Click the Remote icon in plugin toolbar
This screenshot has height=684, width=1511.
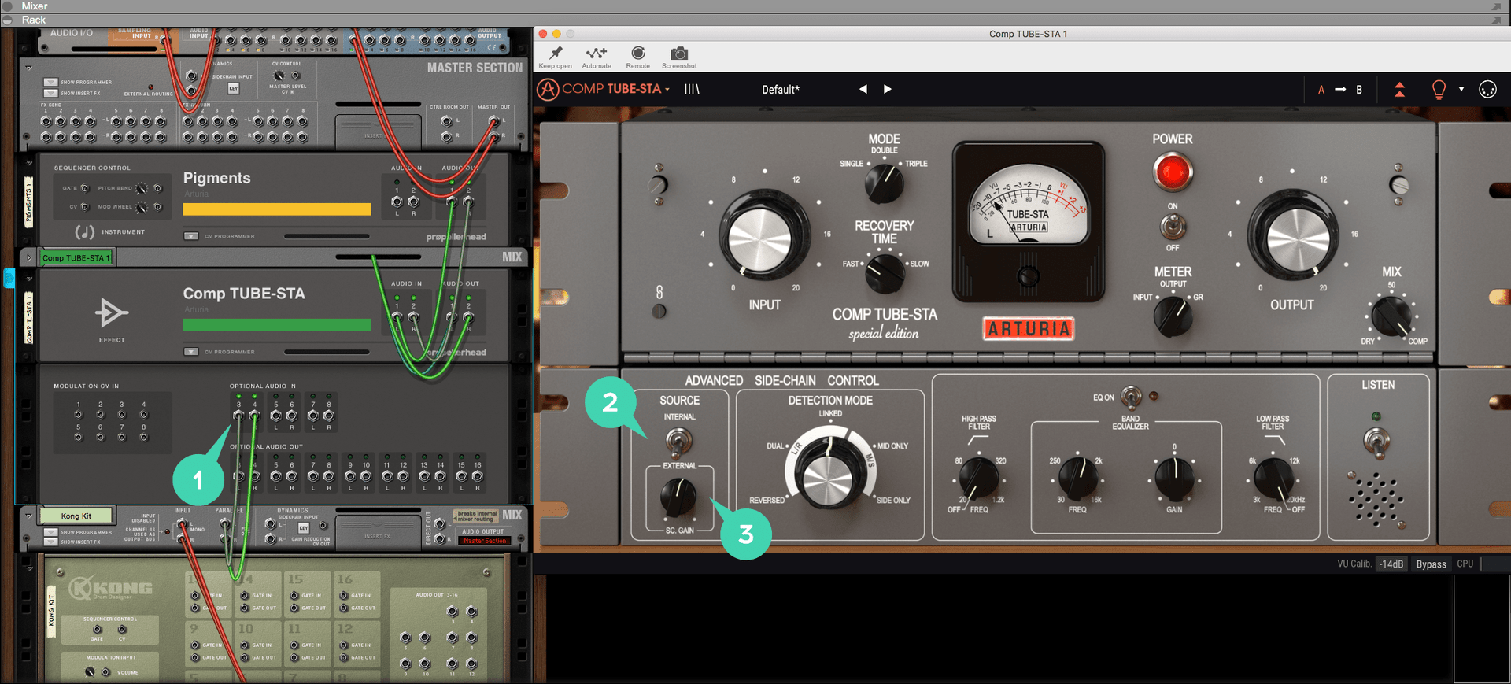click(x=638, y=53)
